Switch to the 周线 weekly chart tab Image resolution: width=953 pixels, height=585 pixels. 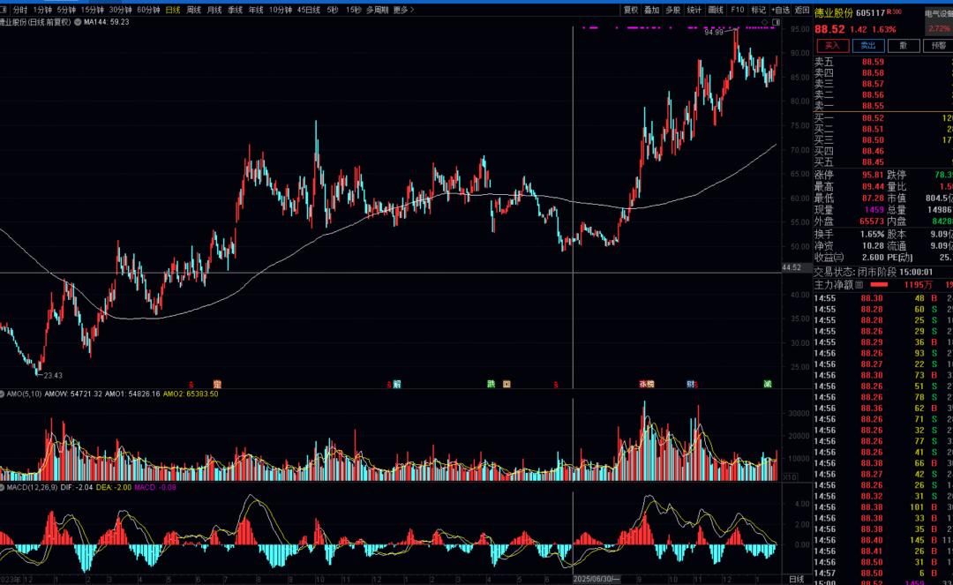(x=194, y=10)
